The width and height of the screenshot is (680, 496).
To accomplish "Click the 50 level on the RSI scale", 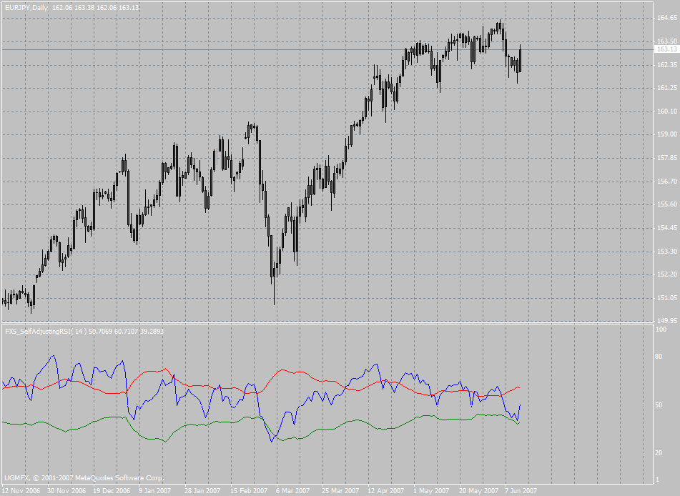I will [658, 405].
